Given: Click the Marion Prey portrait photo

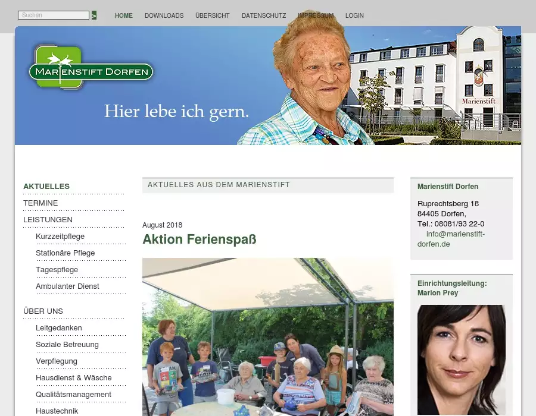Looking at the screenshot, I should tap(462, 360).
